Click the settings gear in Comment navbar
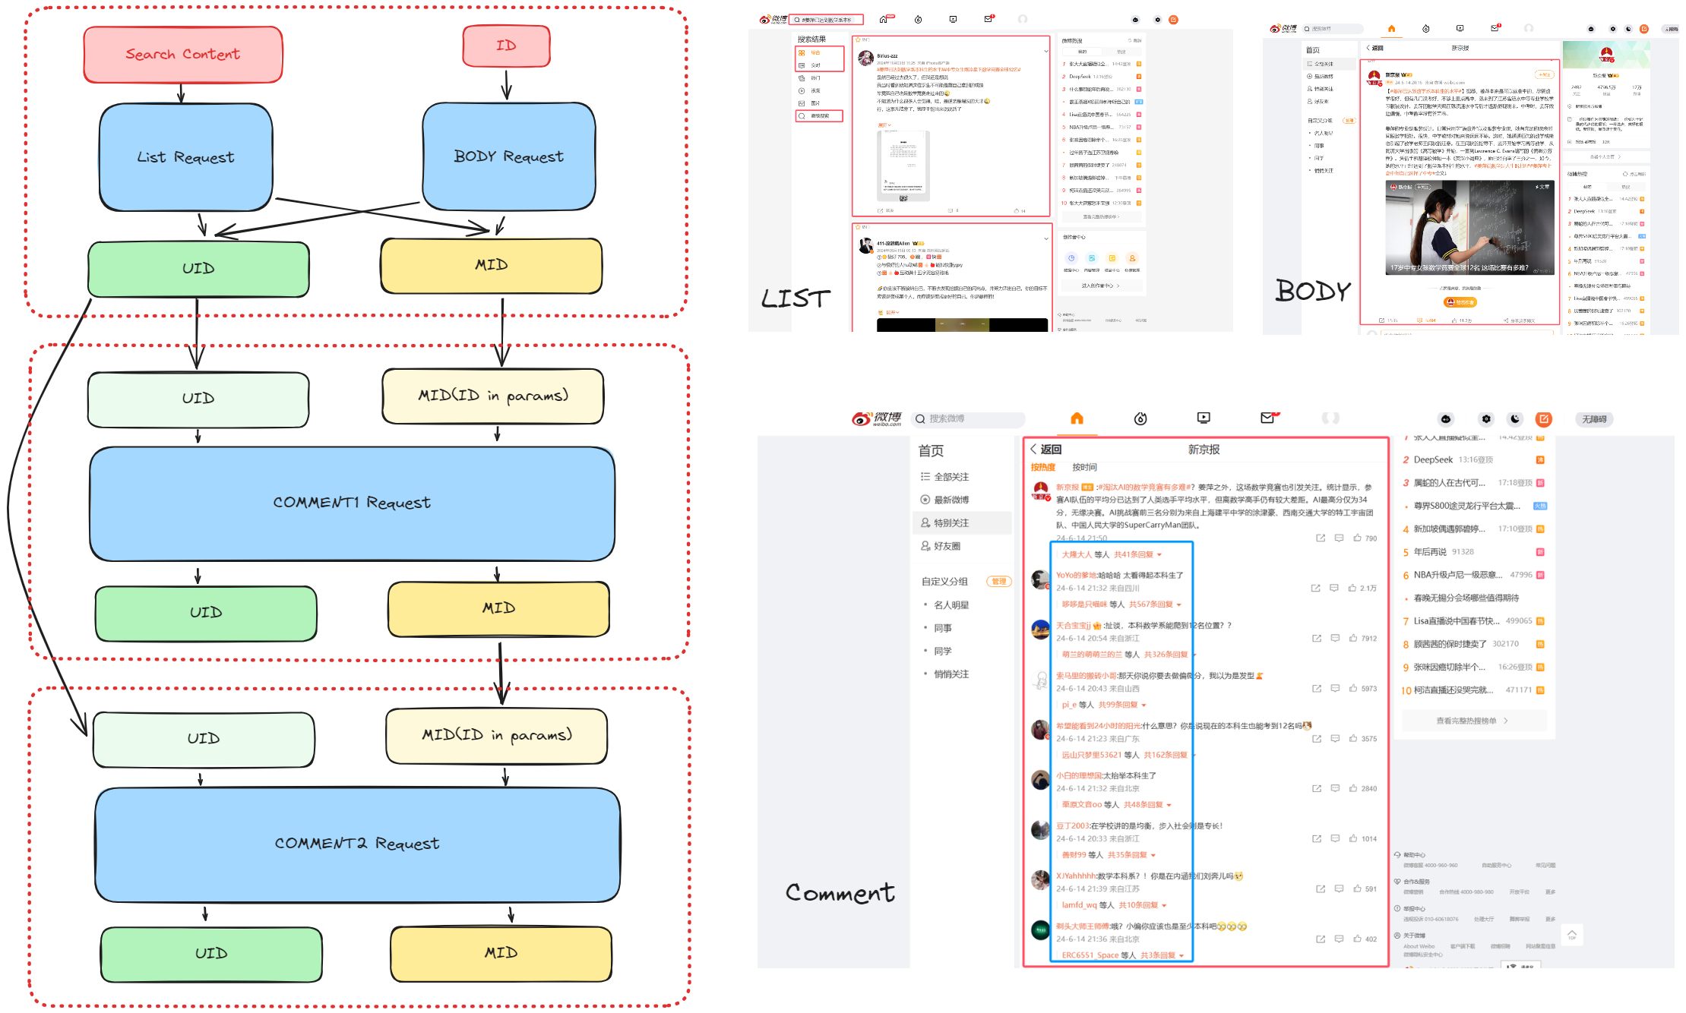The height and width of the screenshot is (1013, 1686). tap(1486, 419)
